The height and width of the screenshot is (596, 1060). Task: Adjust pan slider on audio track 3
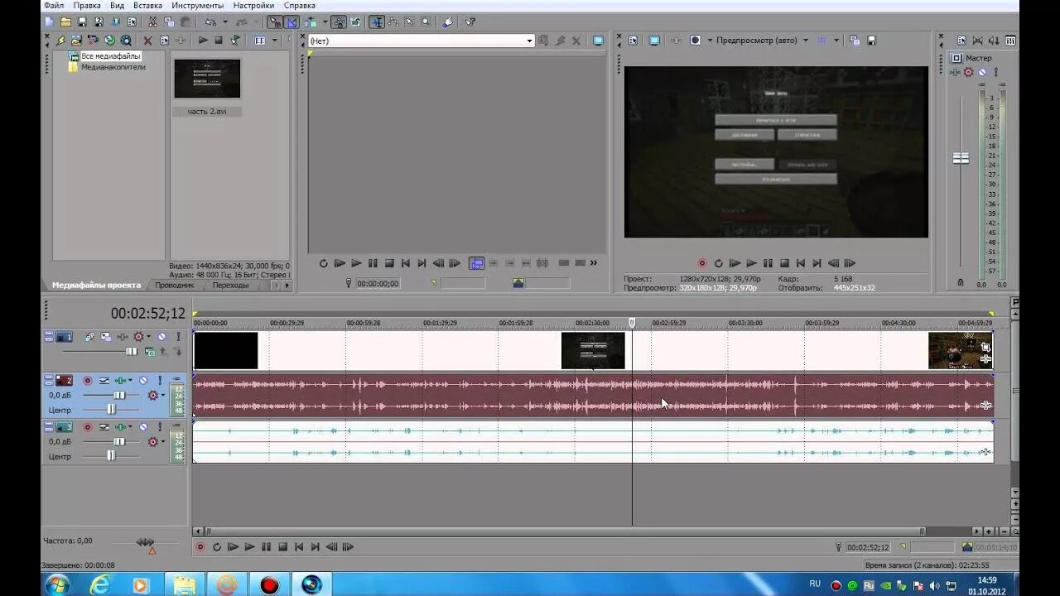[x=111, y=455]
